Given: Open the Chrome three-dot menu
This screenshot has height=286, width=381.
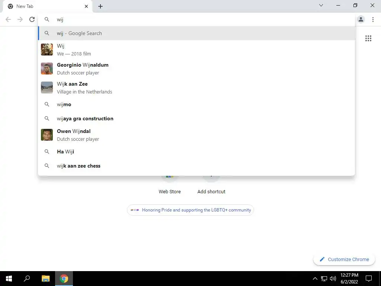Looking at the screenshot, I should tap(373, 19).
